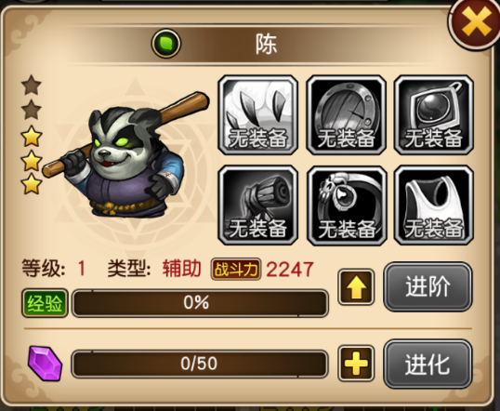The width and height of the screenshot is (500, 411).
Task: Select the empty wooden gauntlet equipment slot
Action: point(257,205)
